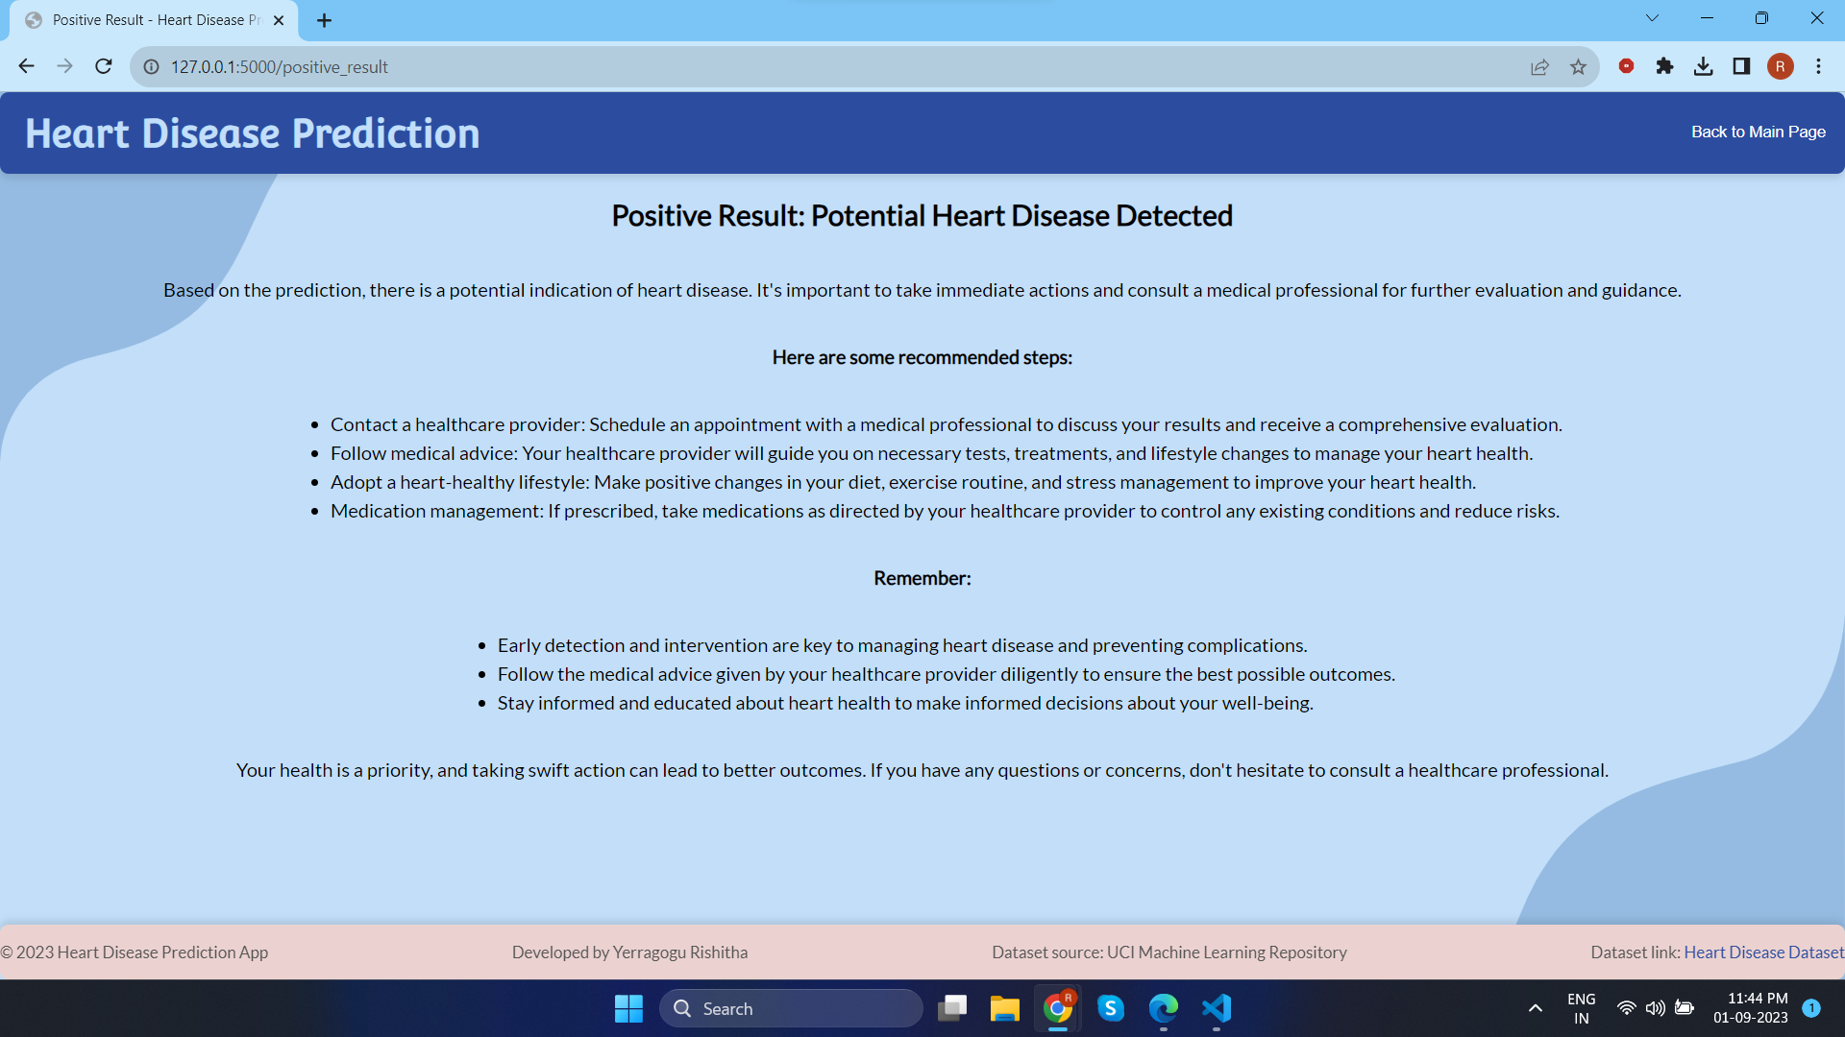Click inside the Windows Search field
The height and width of the screenshot is (1037, 1845).
coord(791,1008)
